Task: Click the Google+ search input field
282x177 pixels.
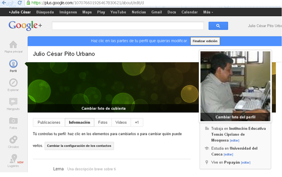Action: 128,26
